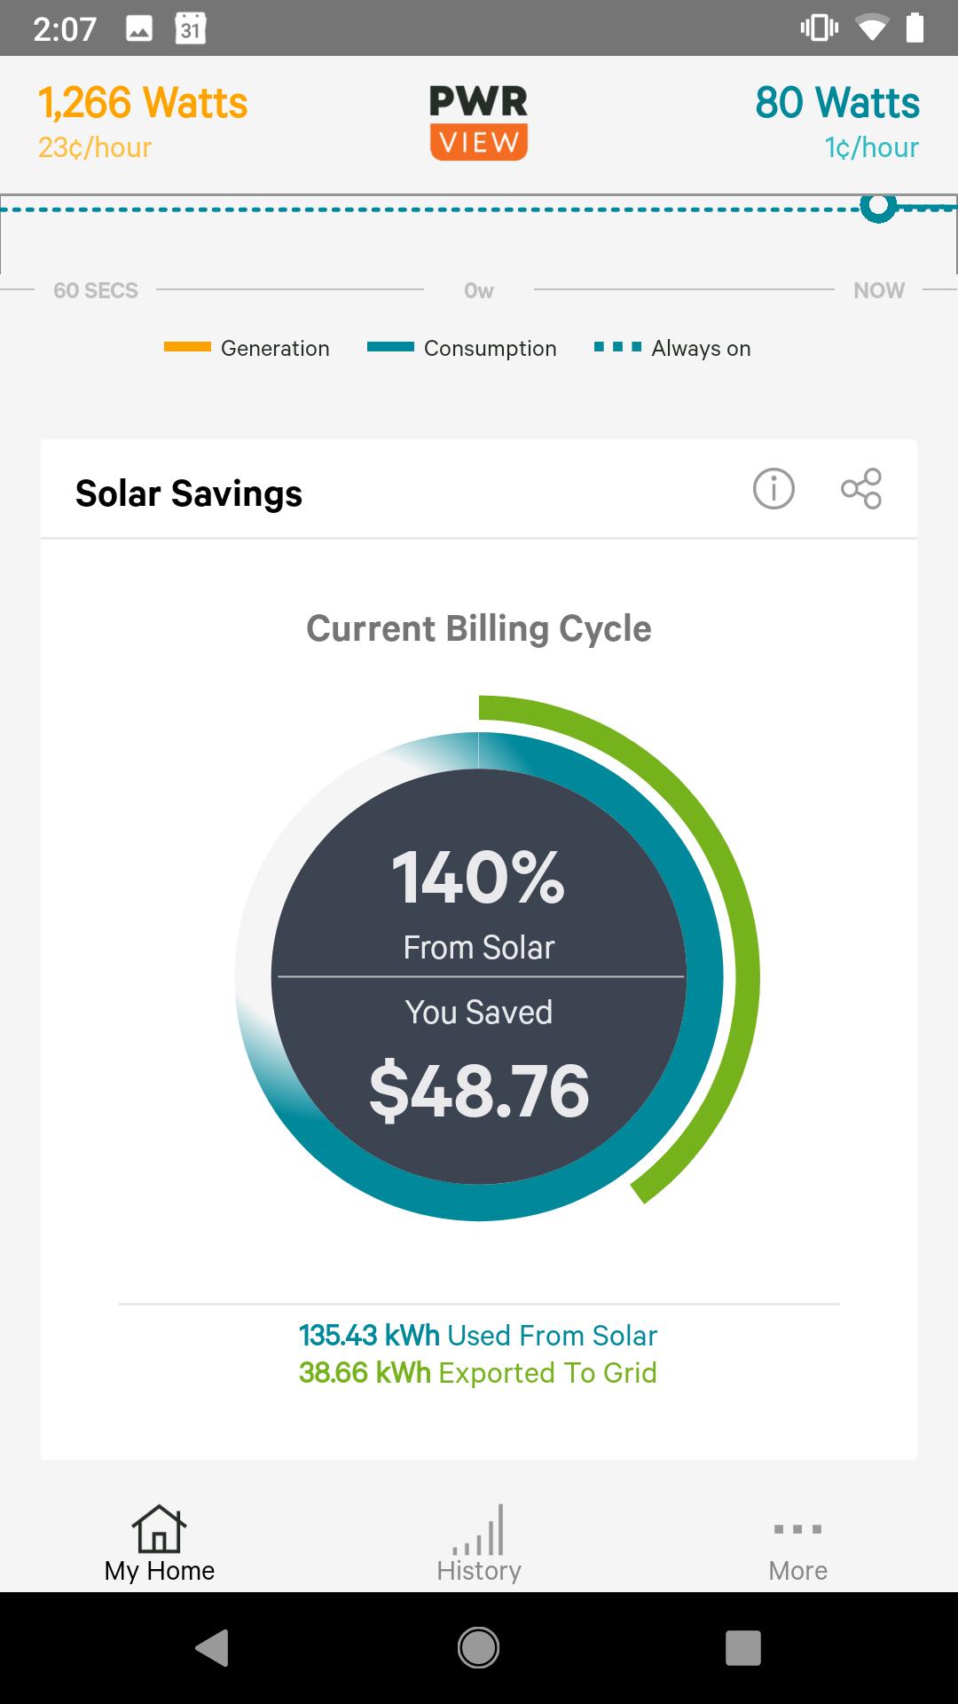958x1704 pixels.
Task: Tap the 140% From Solar circle
Action: (479, 896)
